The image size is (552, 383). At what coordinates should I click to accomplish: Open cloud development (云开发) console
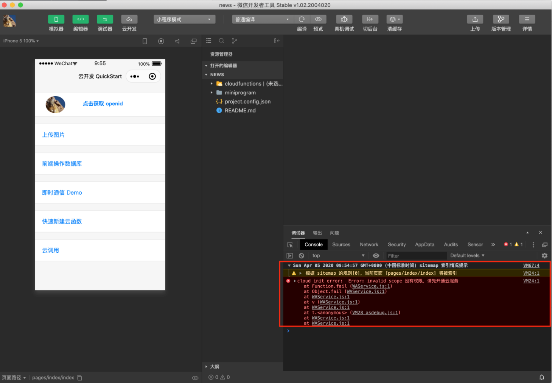129,19
